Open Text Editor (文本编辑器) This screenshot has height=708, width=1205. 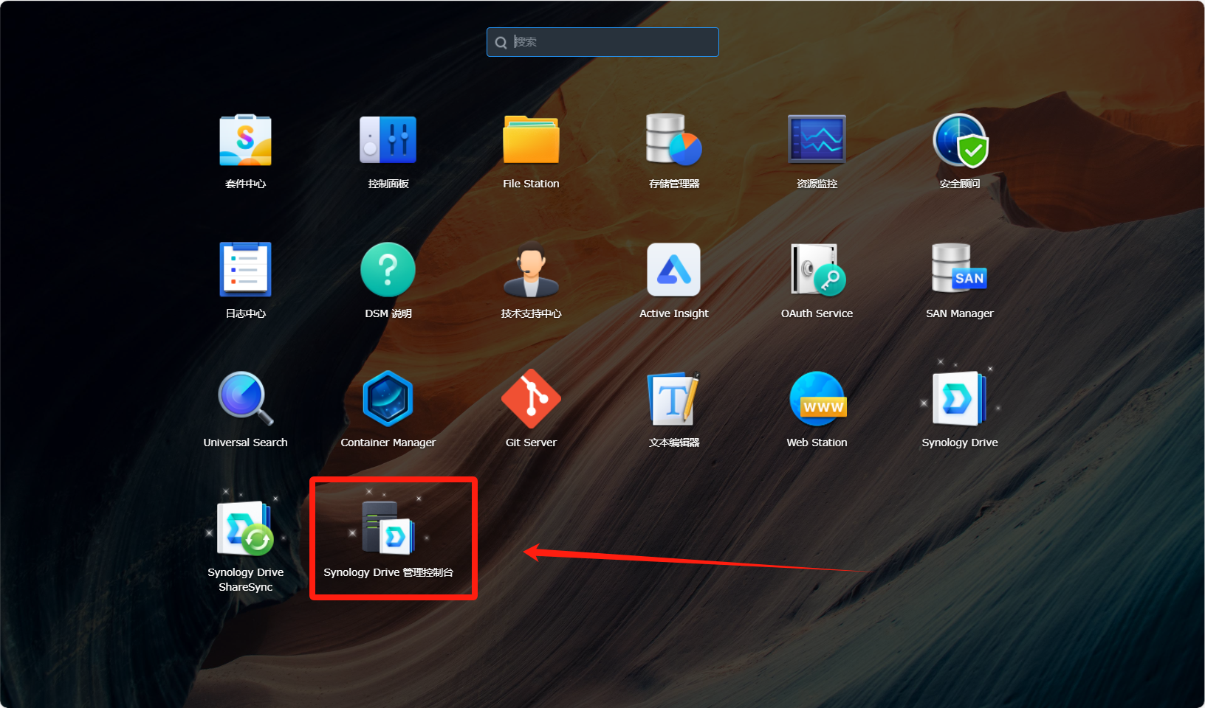pos(673,399)
